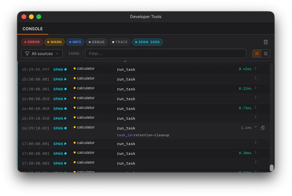The width and height of the screenshot is (292, 196).
Task: Click the log scrollbar thumb
Action: click(272, 168)
